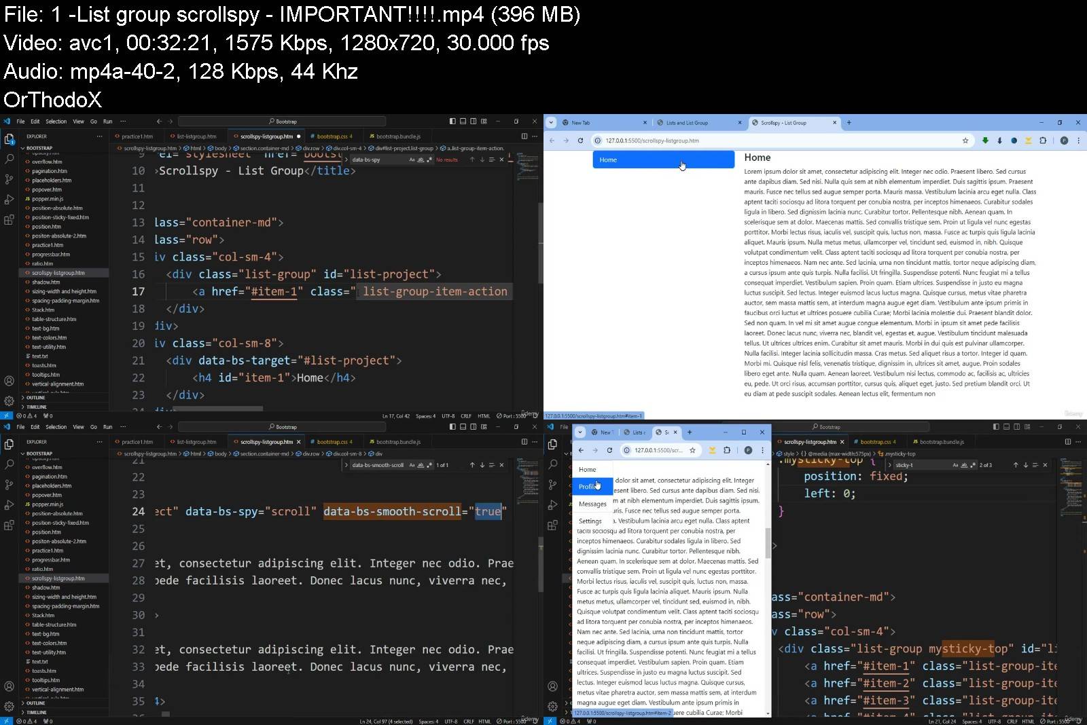Click small browser vertical scrollbar thumb
Viewport: 1087px width, 725px height.
click(x=768, y=542)
